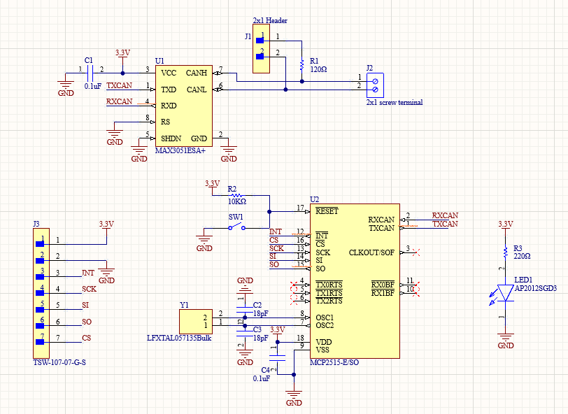Viewport: 568px width, 414px height.
Task: Click the GND symbol below C4
Action: [x=294, y=398]
